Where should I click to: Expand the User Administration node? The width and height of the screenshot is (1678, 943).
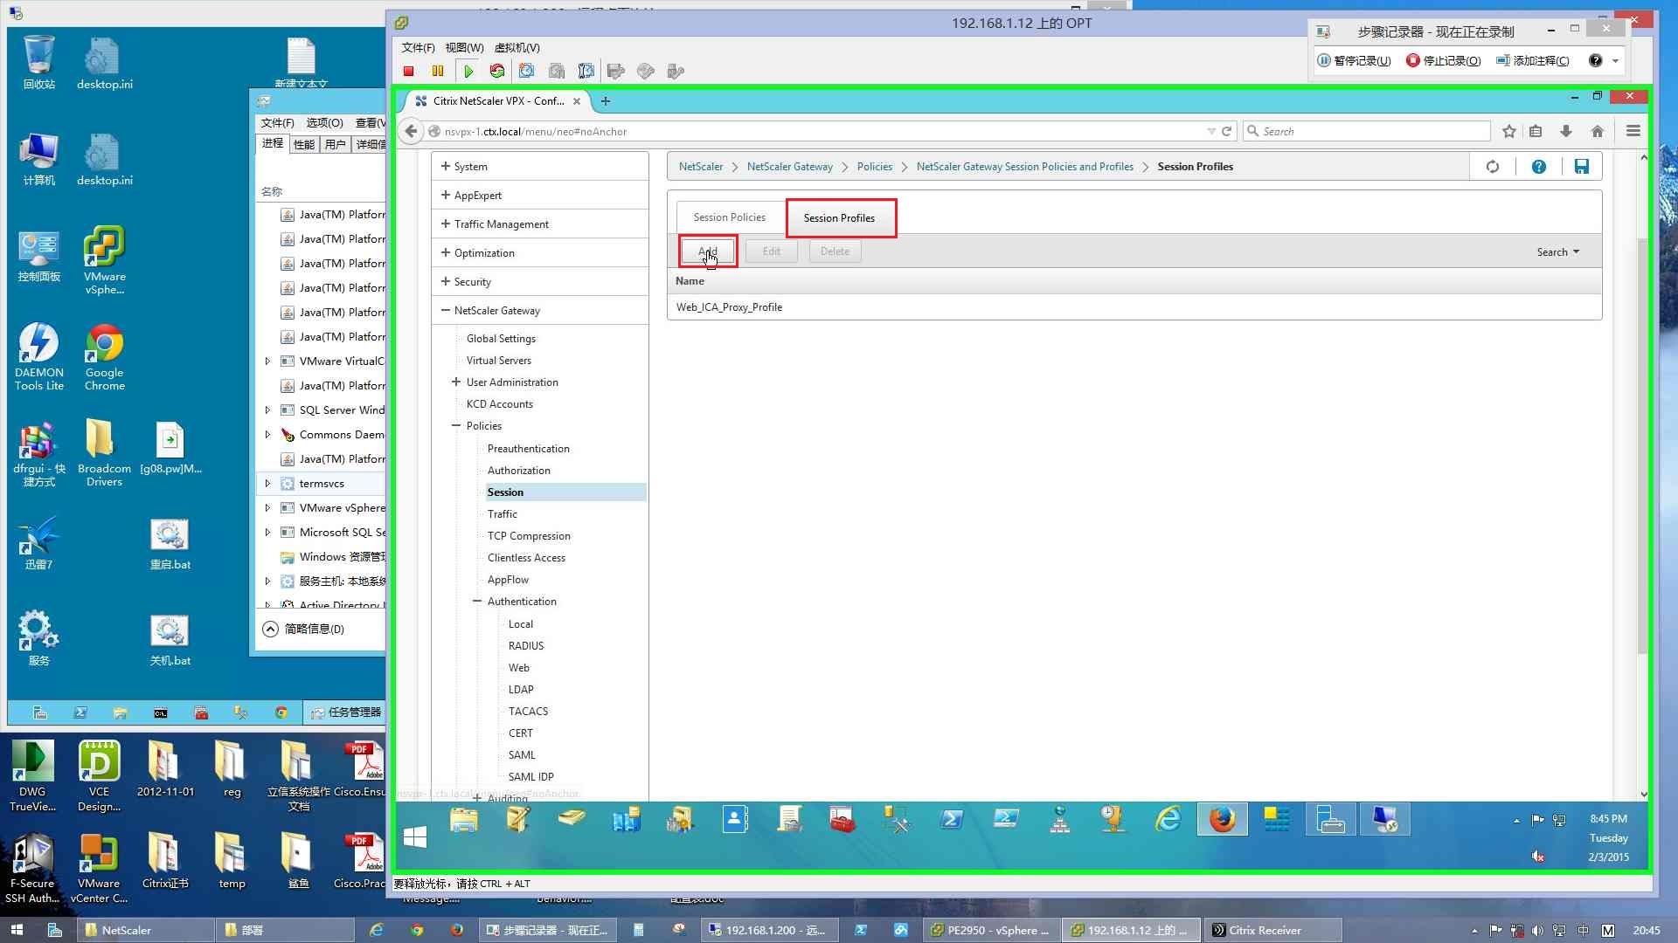[455, 382]
